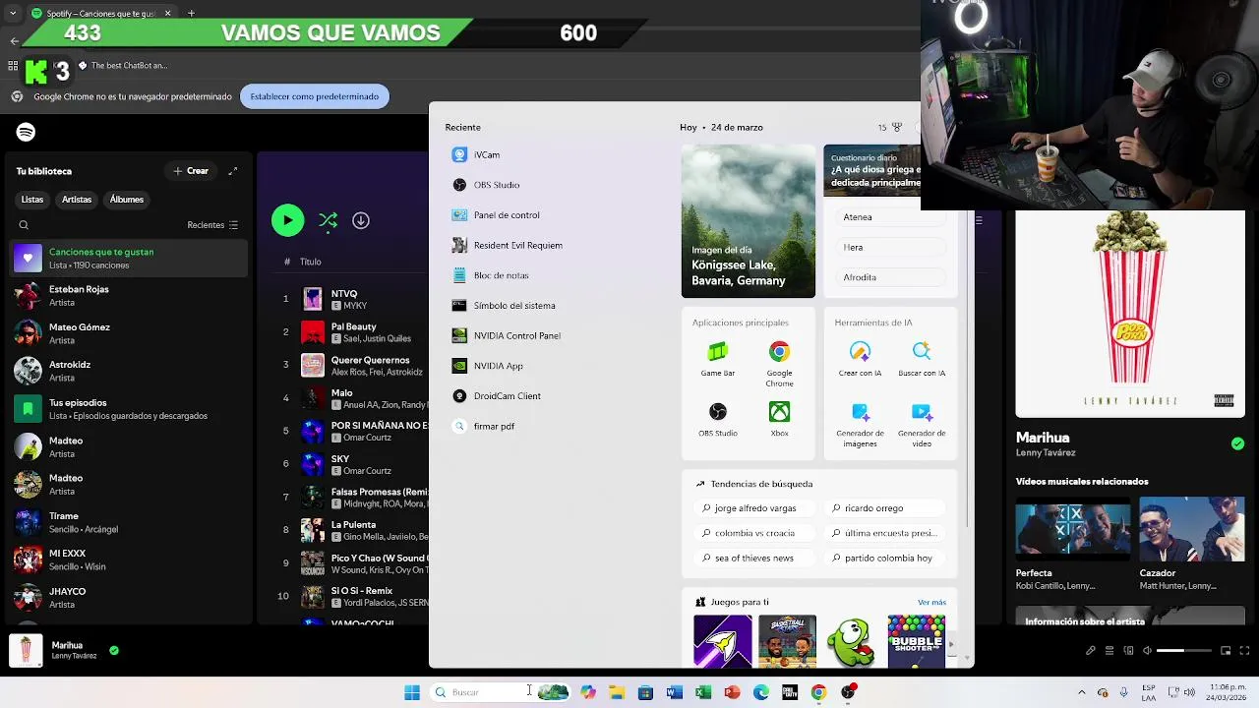
Task: Open Bubble Shooter game thumbnail
Action: 916,641
